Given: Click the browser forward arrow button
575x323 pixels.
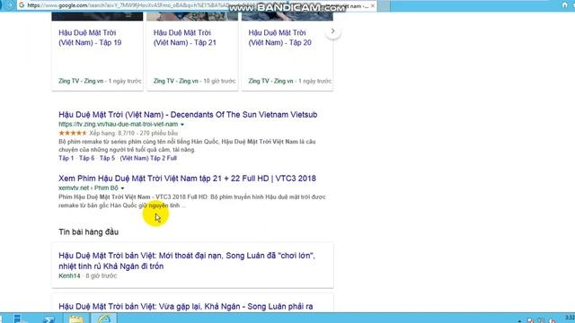Looking at the screenshot, I should [x=10, y=5].
